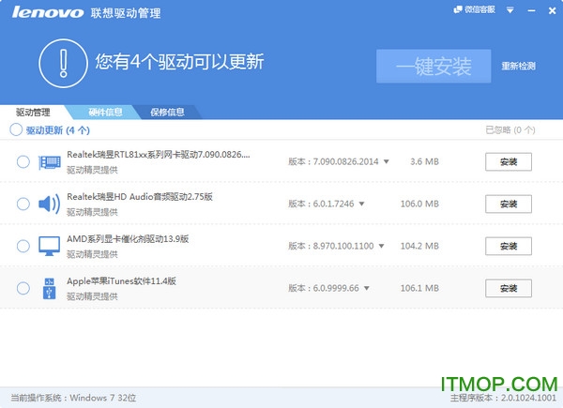Click the Realtek瑞昱HD Audio driver name text
563x408 pixels.
click(140, 197)
